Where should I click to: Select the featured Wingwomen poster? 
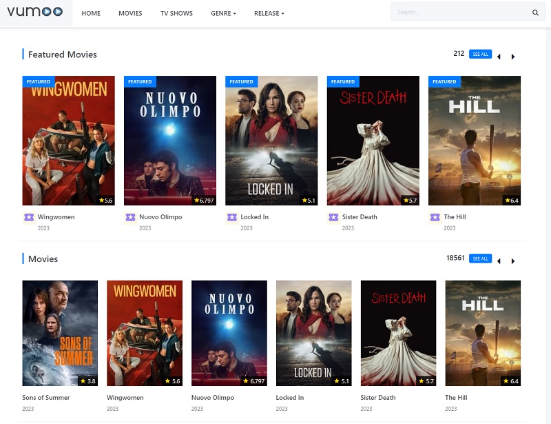tap(68, 141)
